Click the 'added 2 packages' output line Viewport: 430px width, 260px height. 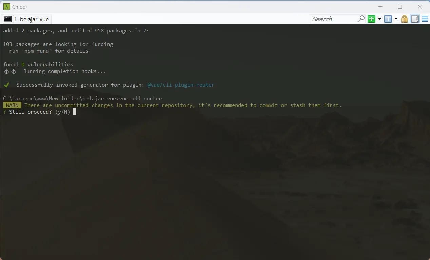[x=76, y=31]
